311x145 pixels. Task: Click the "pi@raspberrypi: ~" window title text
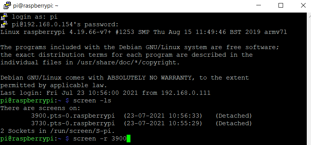tap(36, 6)
